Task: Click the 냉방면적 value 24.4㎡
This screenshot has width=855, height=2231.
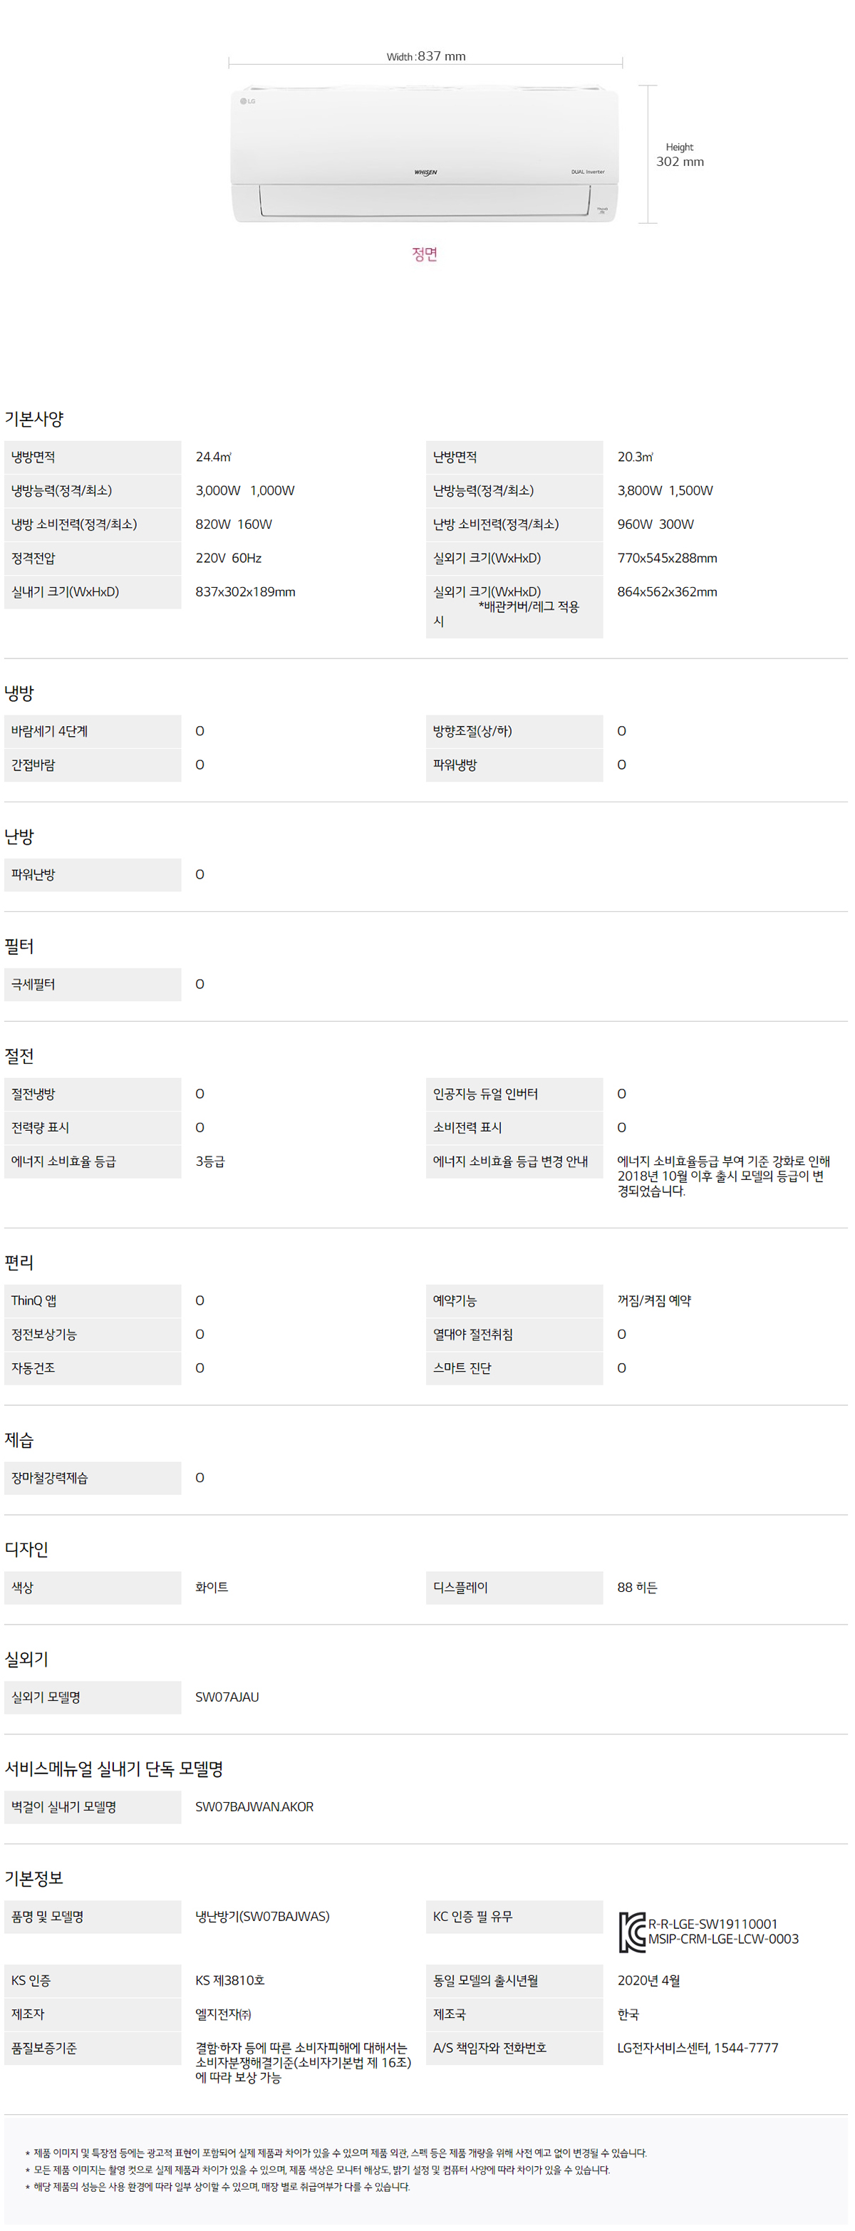Action: (x=213, y=457)
